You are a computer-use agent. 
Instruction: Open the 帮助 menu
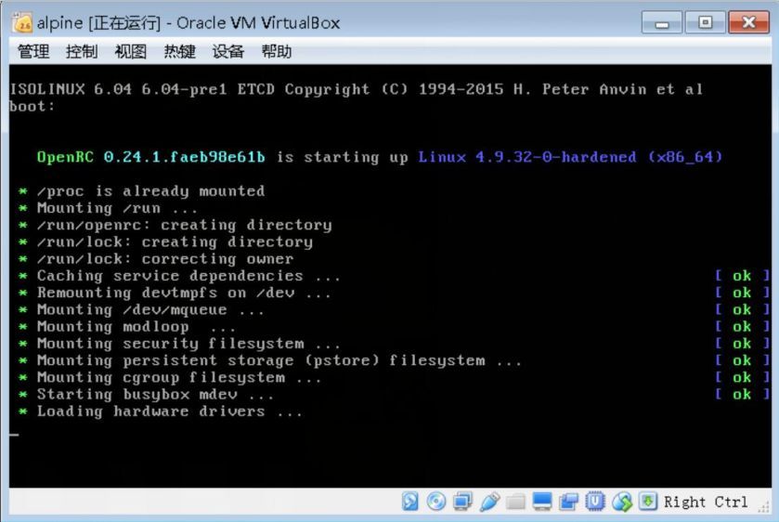(x=277, y=52)
